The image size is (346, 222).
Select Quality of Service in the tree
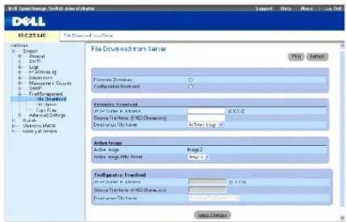click(40, 131)
